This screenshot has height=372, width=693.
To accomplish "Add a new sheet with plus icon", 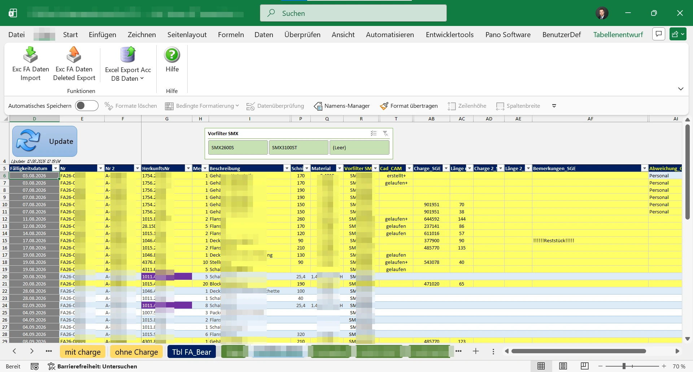I will (x=476, y=351).
